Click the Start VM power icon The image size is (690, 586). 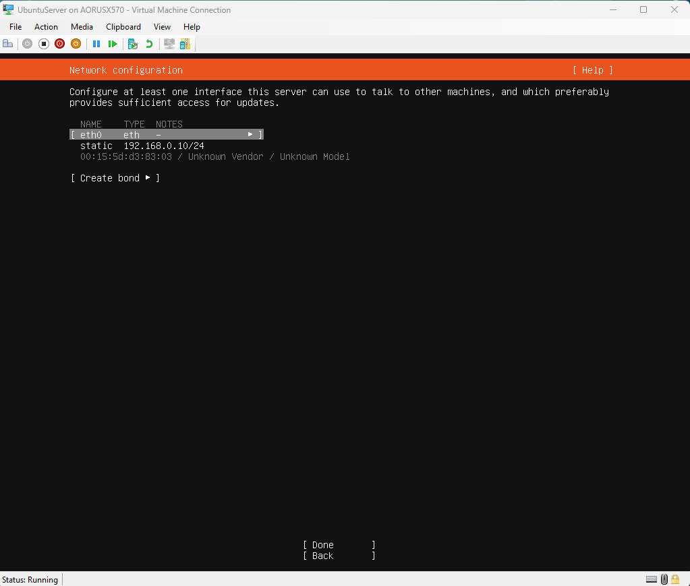(27, 44)
